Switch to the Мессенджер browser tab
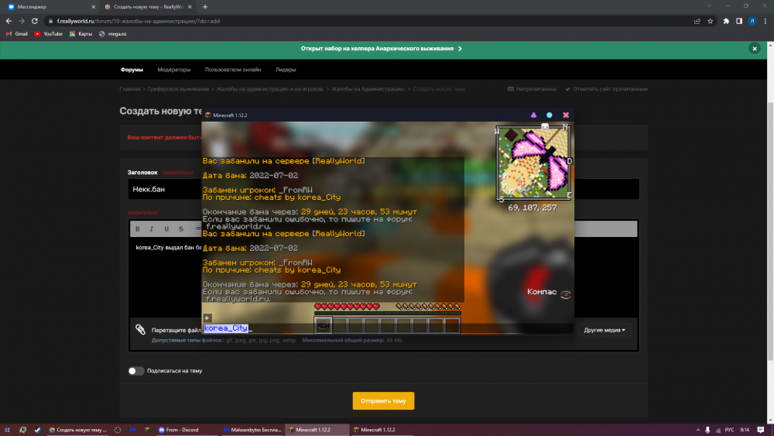 50,7
